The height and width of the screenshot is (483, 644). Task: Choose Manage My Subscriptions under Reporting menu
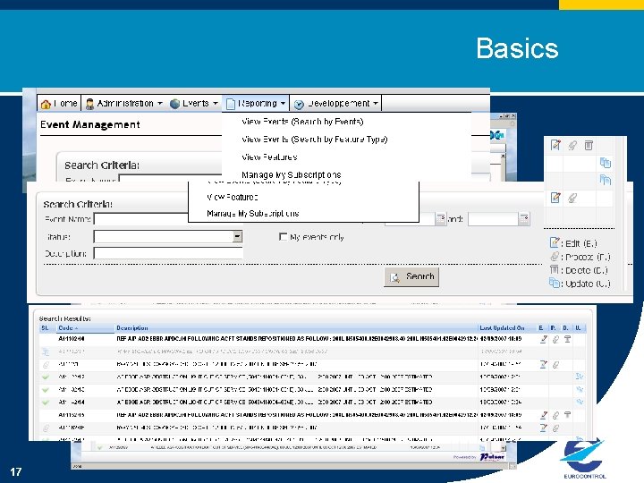click(x=292, y=174)
